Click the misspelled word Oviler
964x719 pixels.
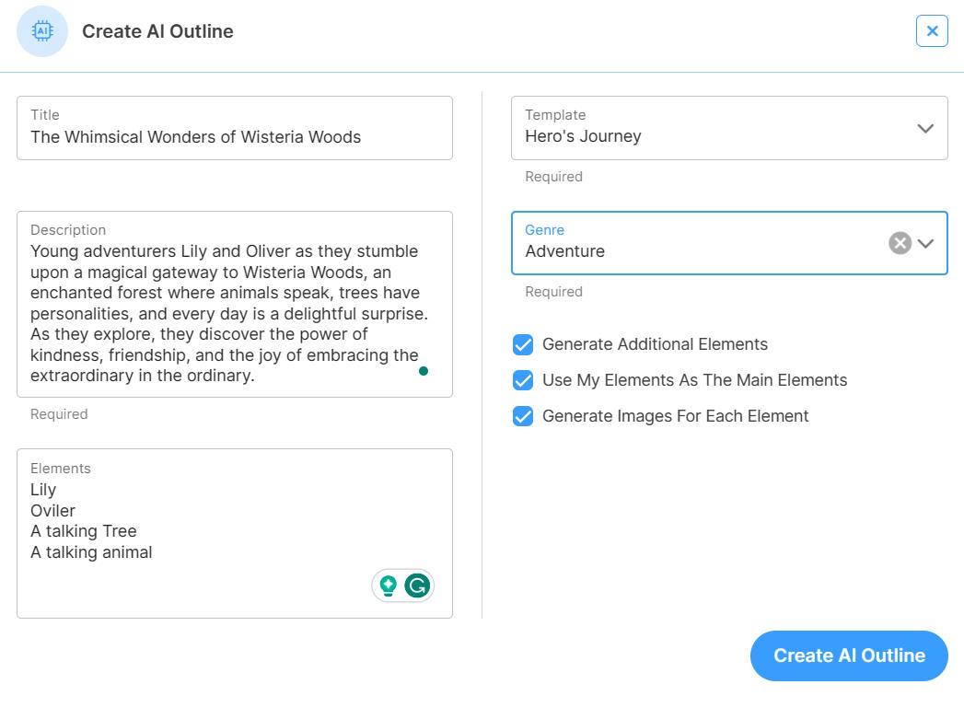pos(52,511)
